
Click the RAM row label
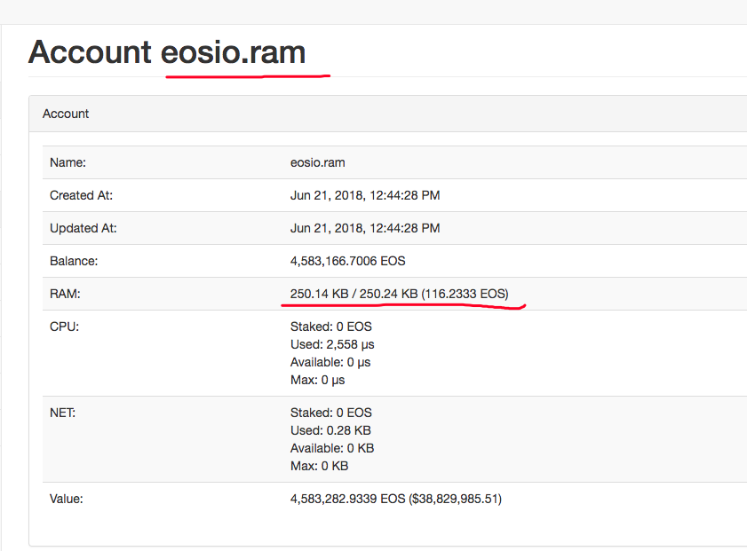[65, 294]
